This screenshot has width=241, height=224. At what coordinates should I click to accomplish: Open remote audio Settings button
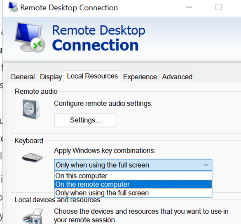[85, 120]
